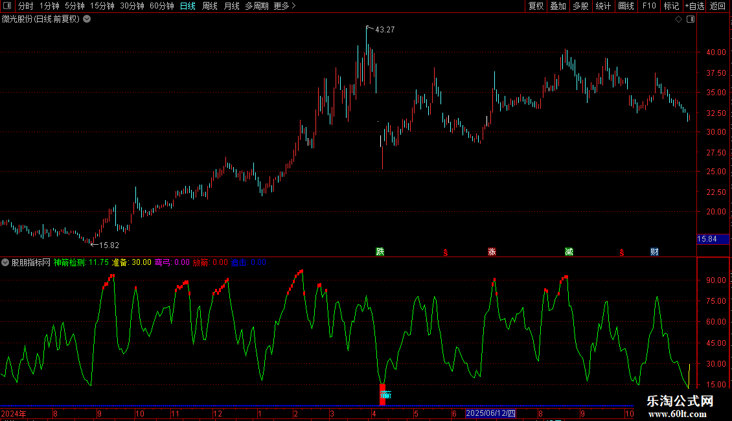Open the 复权 adjustment menu
The height and width of the screenshot is (421, 732).
536,6
